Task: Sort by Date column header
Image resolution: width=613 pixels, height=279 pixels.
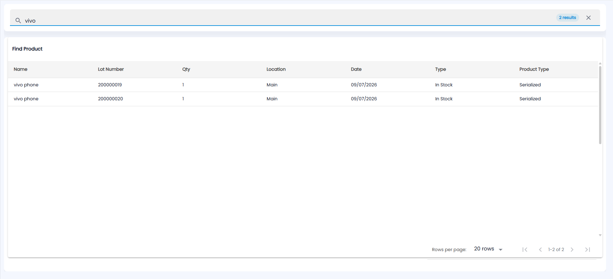Action: (x=356, y=69)
